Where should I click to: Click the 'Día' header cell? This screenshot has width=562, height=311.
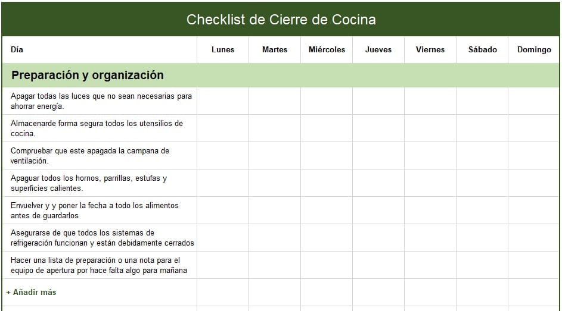click(x=17, y=50)
